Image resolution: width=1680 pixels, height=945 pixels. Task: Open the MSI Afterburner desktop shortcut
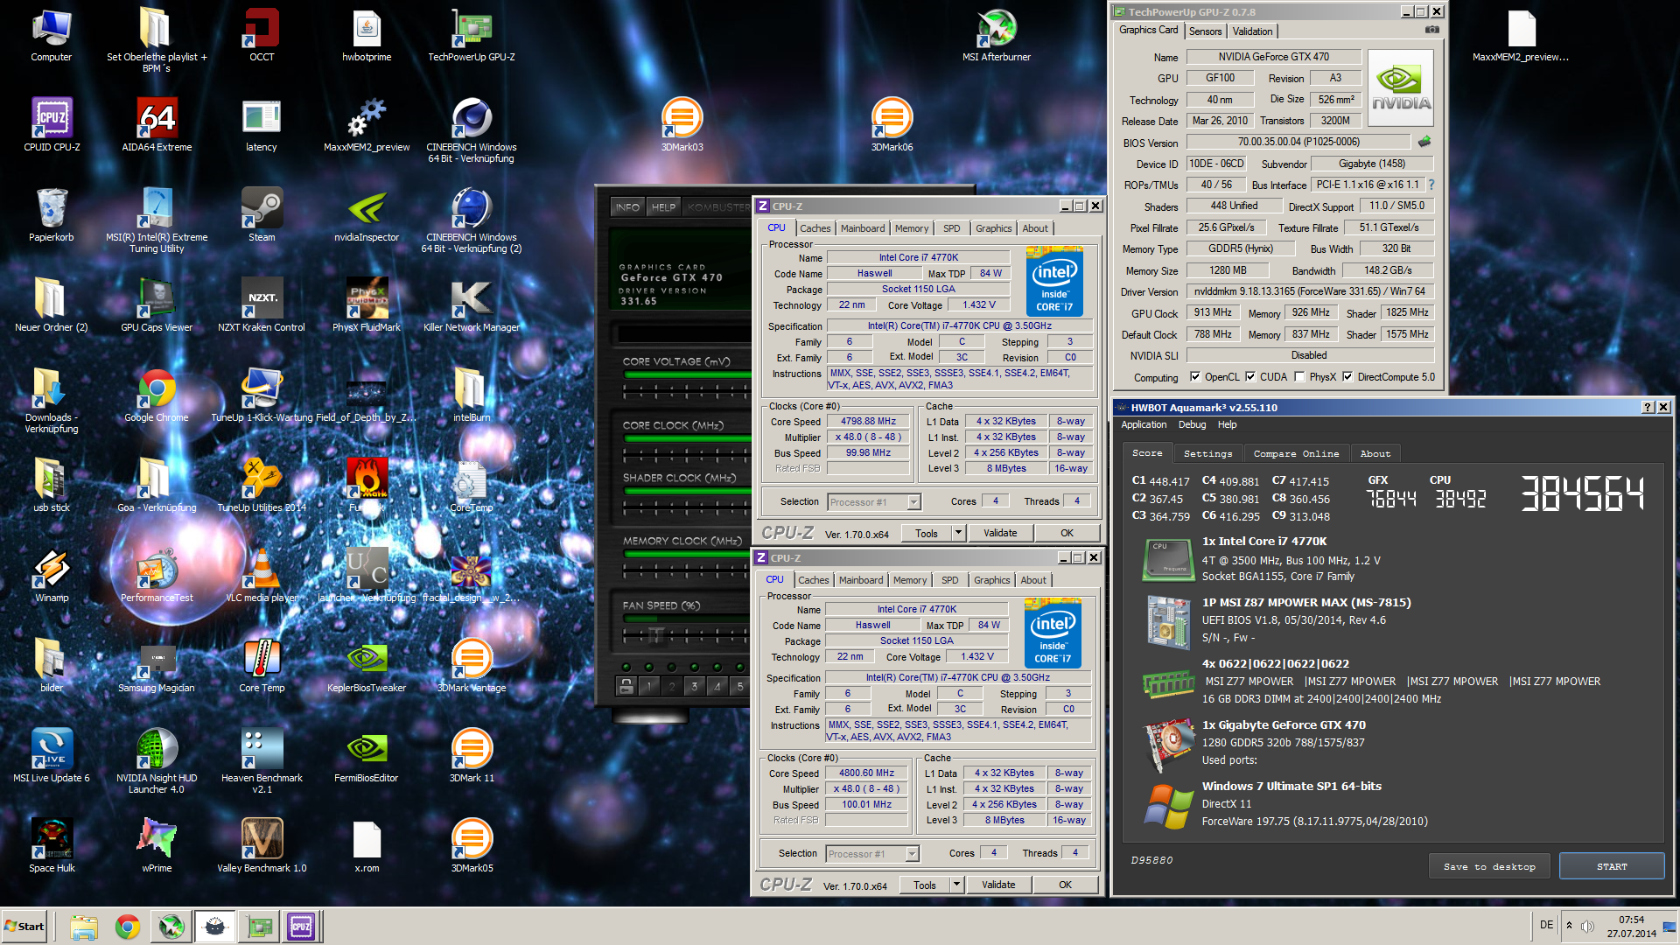(x=997, y=36)
